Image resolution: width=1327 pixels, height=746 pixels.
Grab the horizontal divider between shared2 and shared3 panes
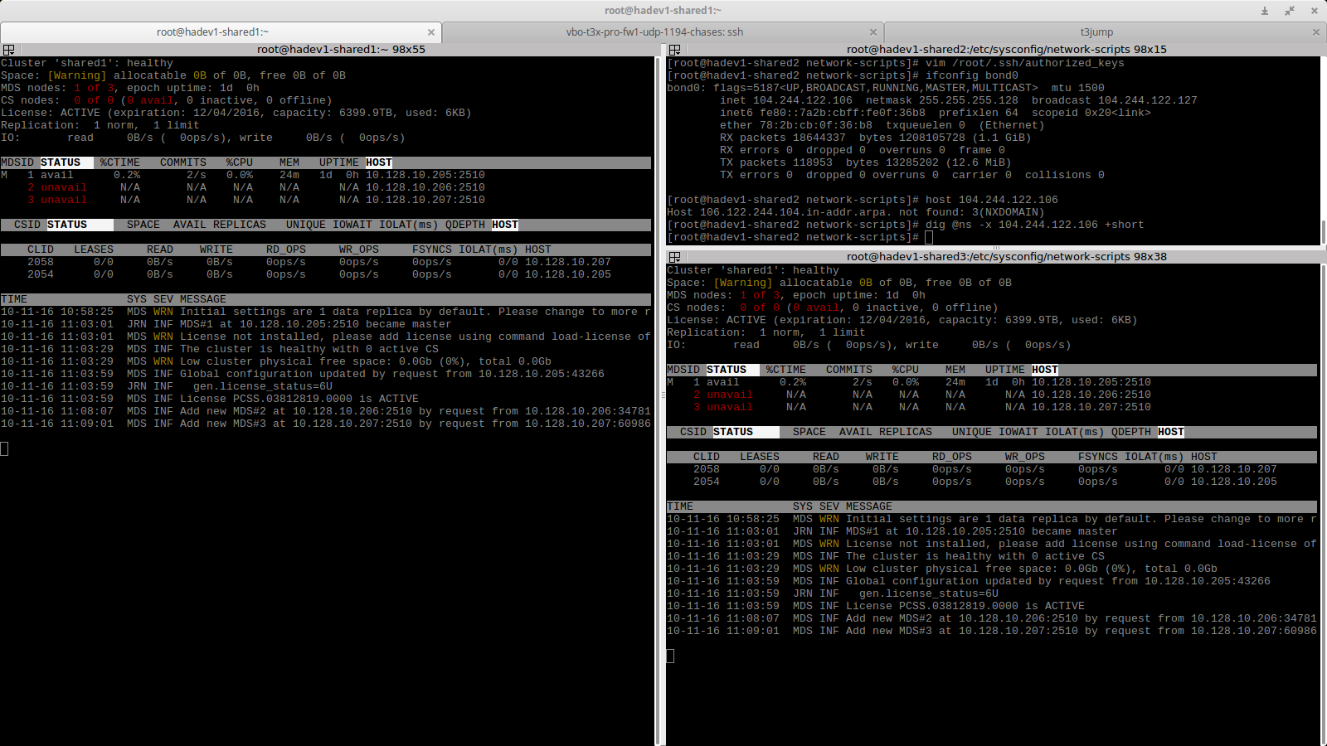point(995,247)
